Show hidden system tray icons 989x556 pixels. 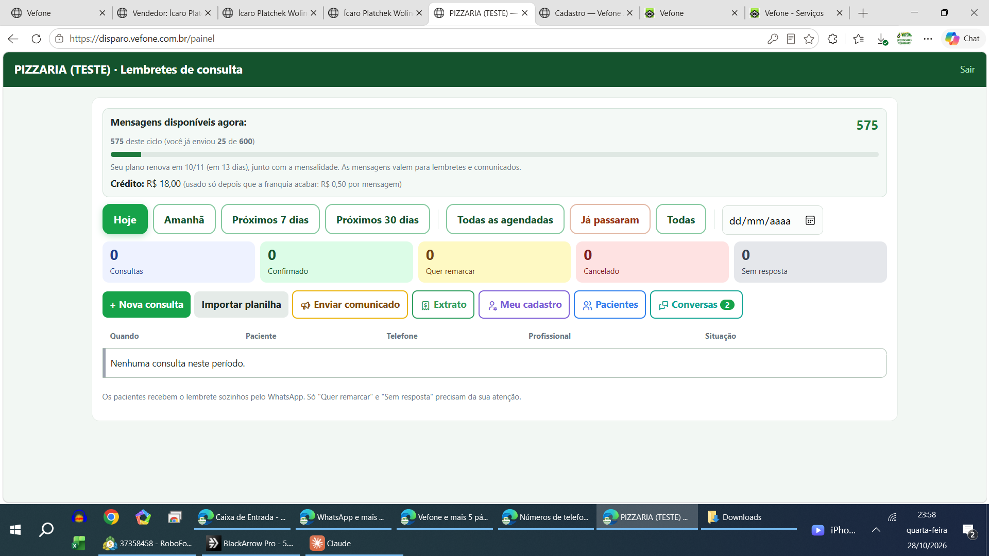point(876,530)
